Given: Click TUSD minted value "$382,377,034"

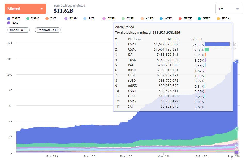Looking at the screenshot, I should 168,60.
